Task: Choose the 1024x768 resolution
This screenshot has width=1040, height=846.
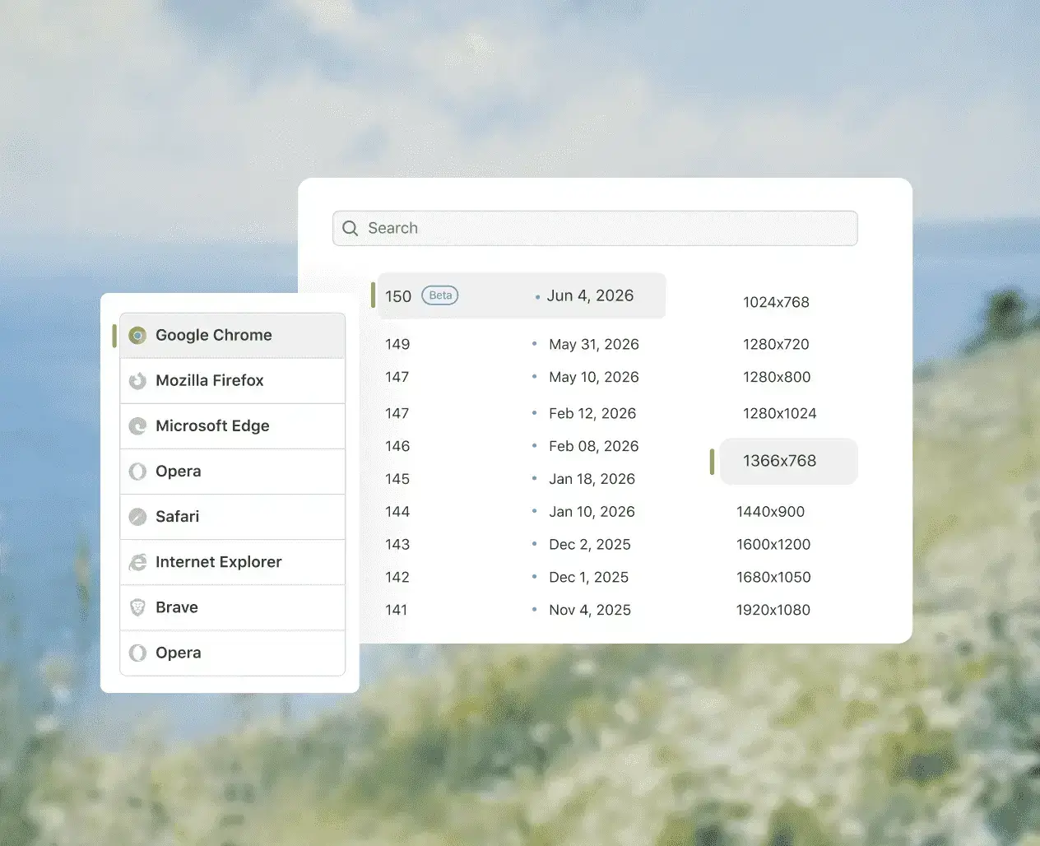Action: [x=776, y=302]
